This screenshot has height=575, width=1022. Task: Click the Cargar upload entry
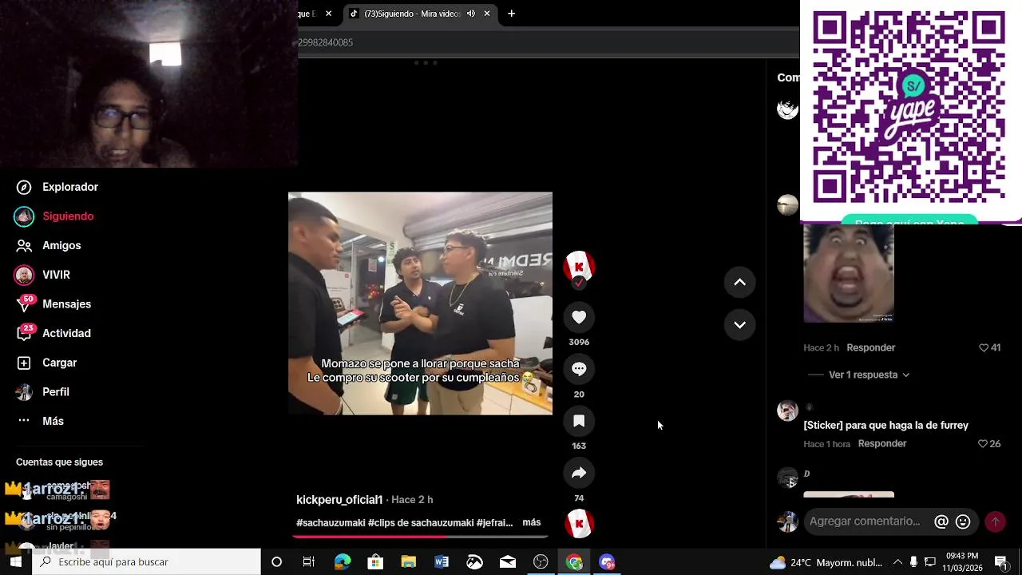pos(47,363)
